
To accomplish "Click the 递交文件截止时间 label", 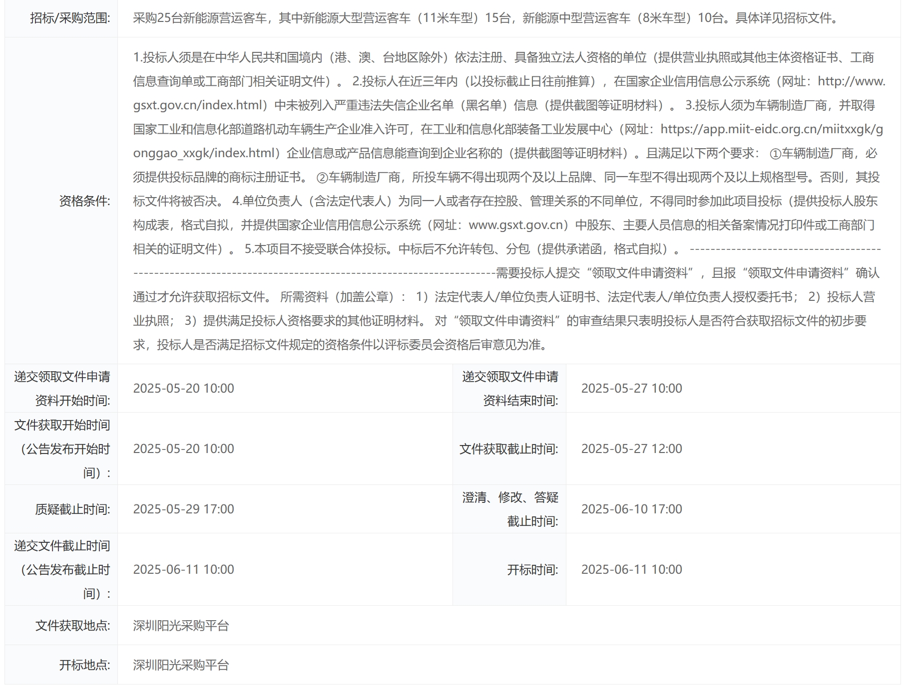I will point(62,570).
